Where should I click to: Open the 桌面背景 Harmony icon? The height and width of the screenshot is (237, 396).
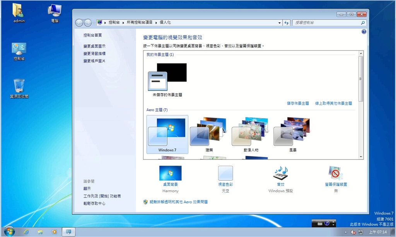(170, 173)
